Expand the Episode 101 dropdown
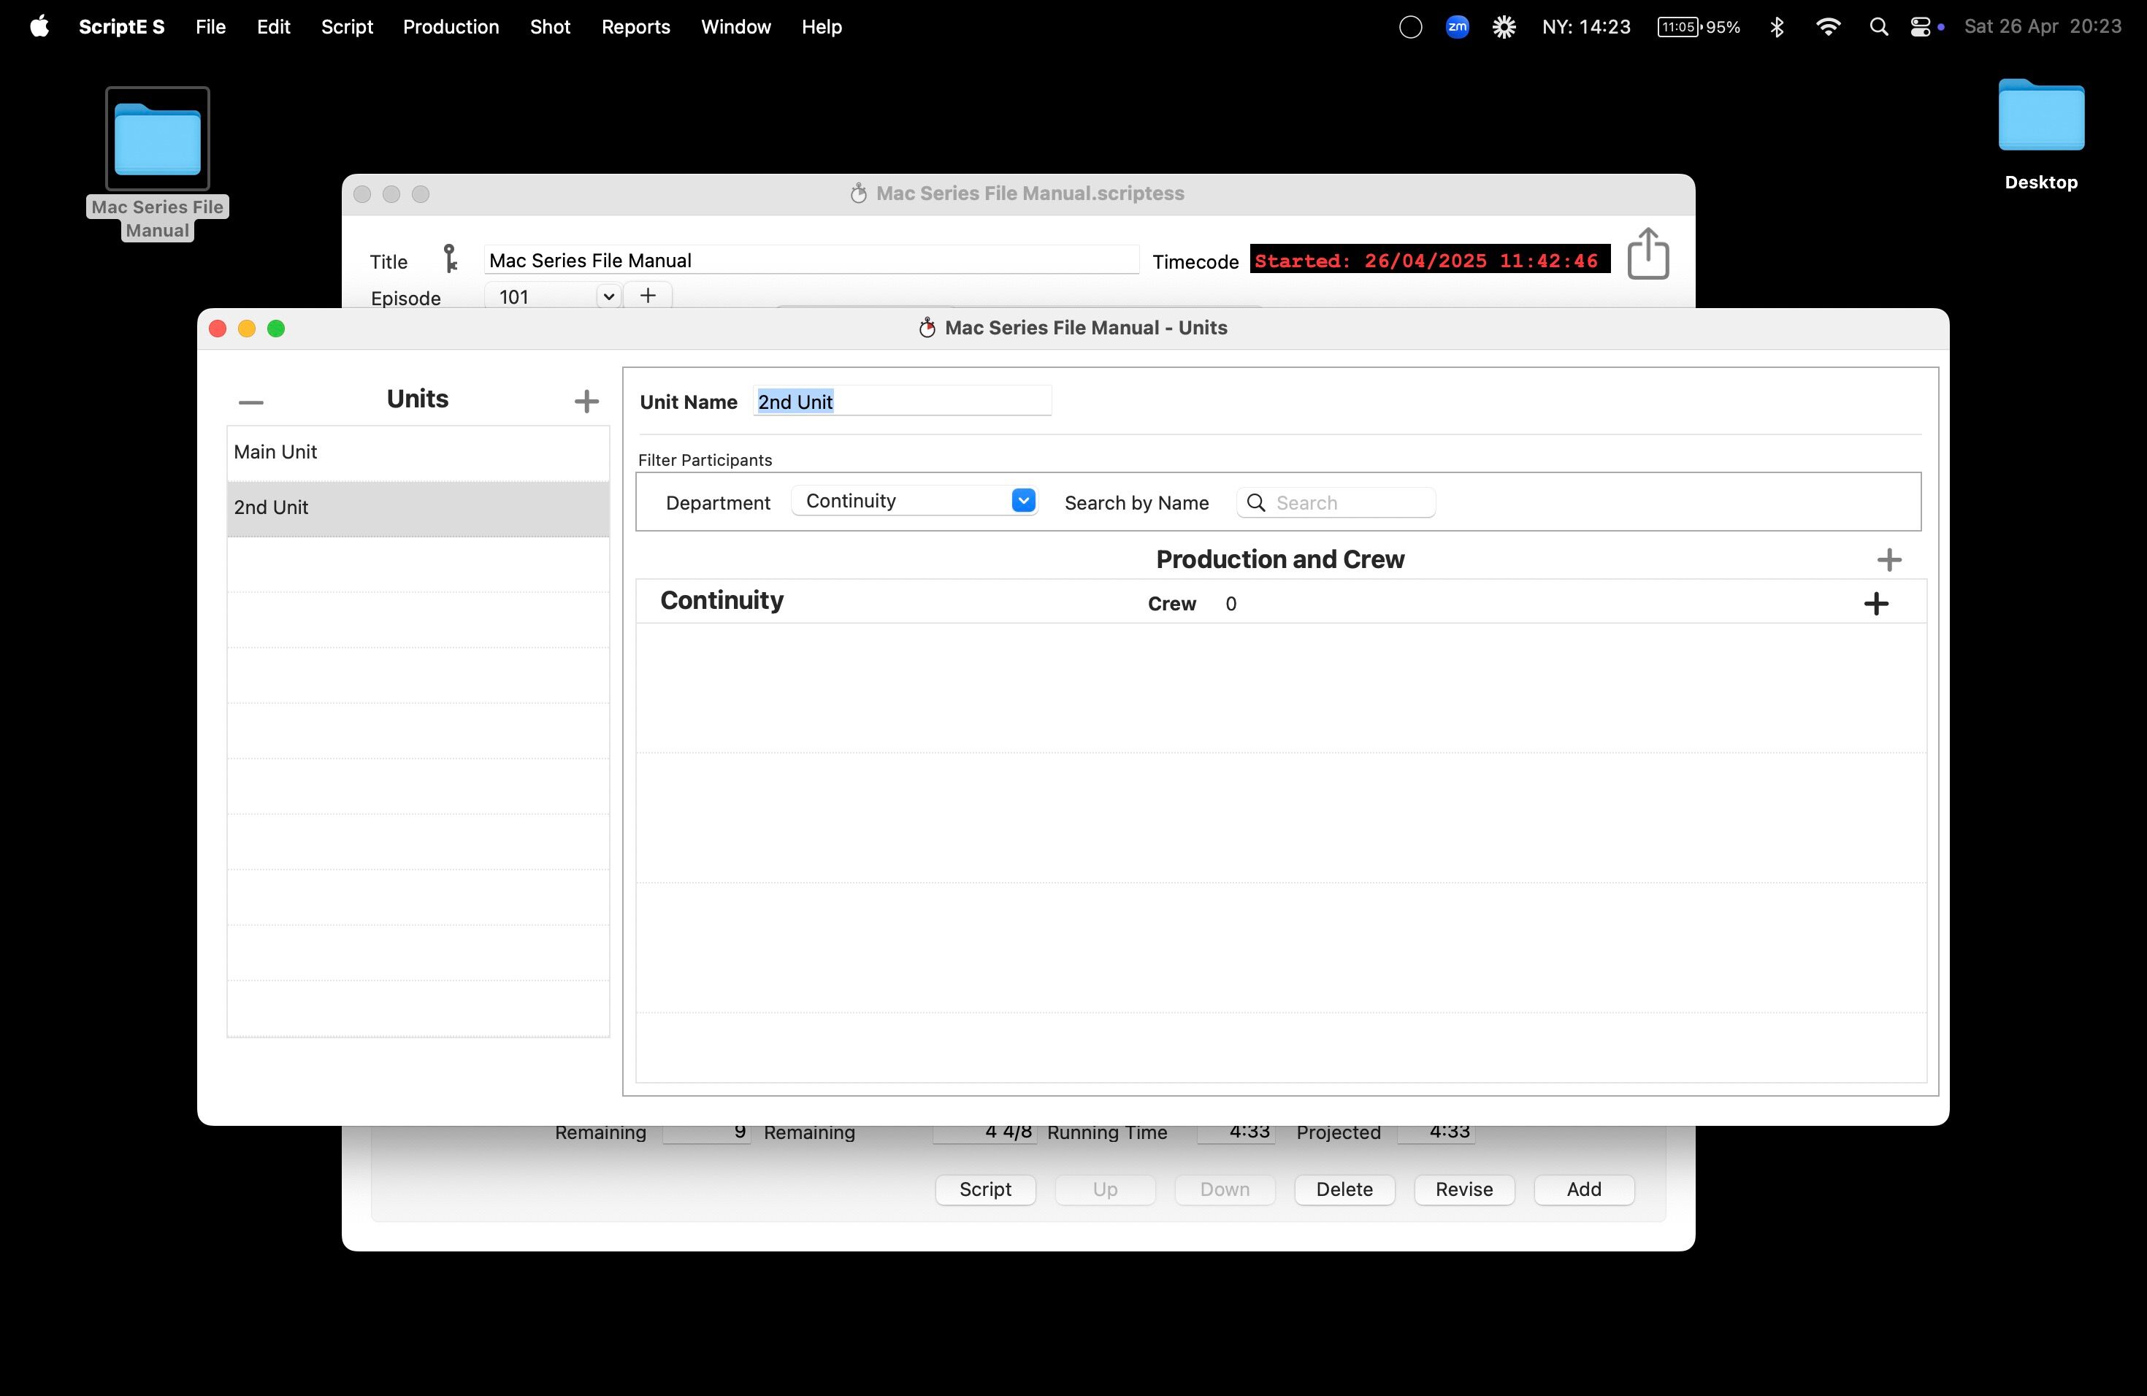 coord(608,296)
